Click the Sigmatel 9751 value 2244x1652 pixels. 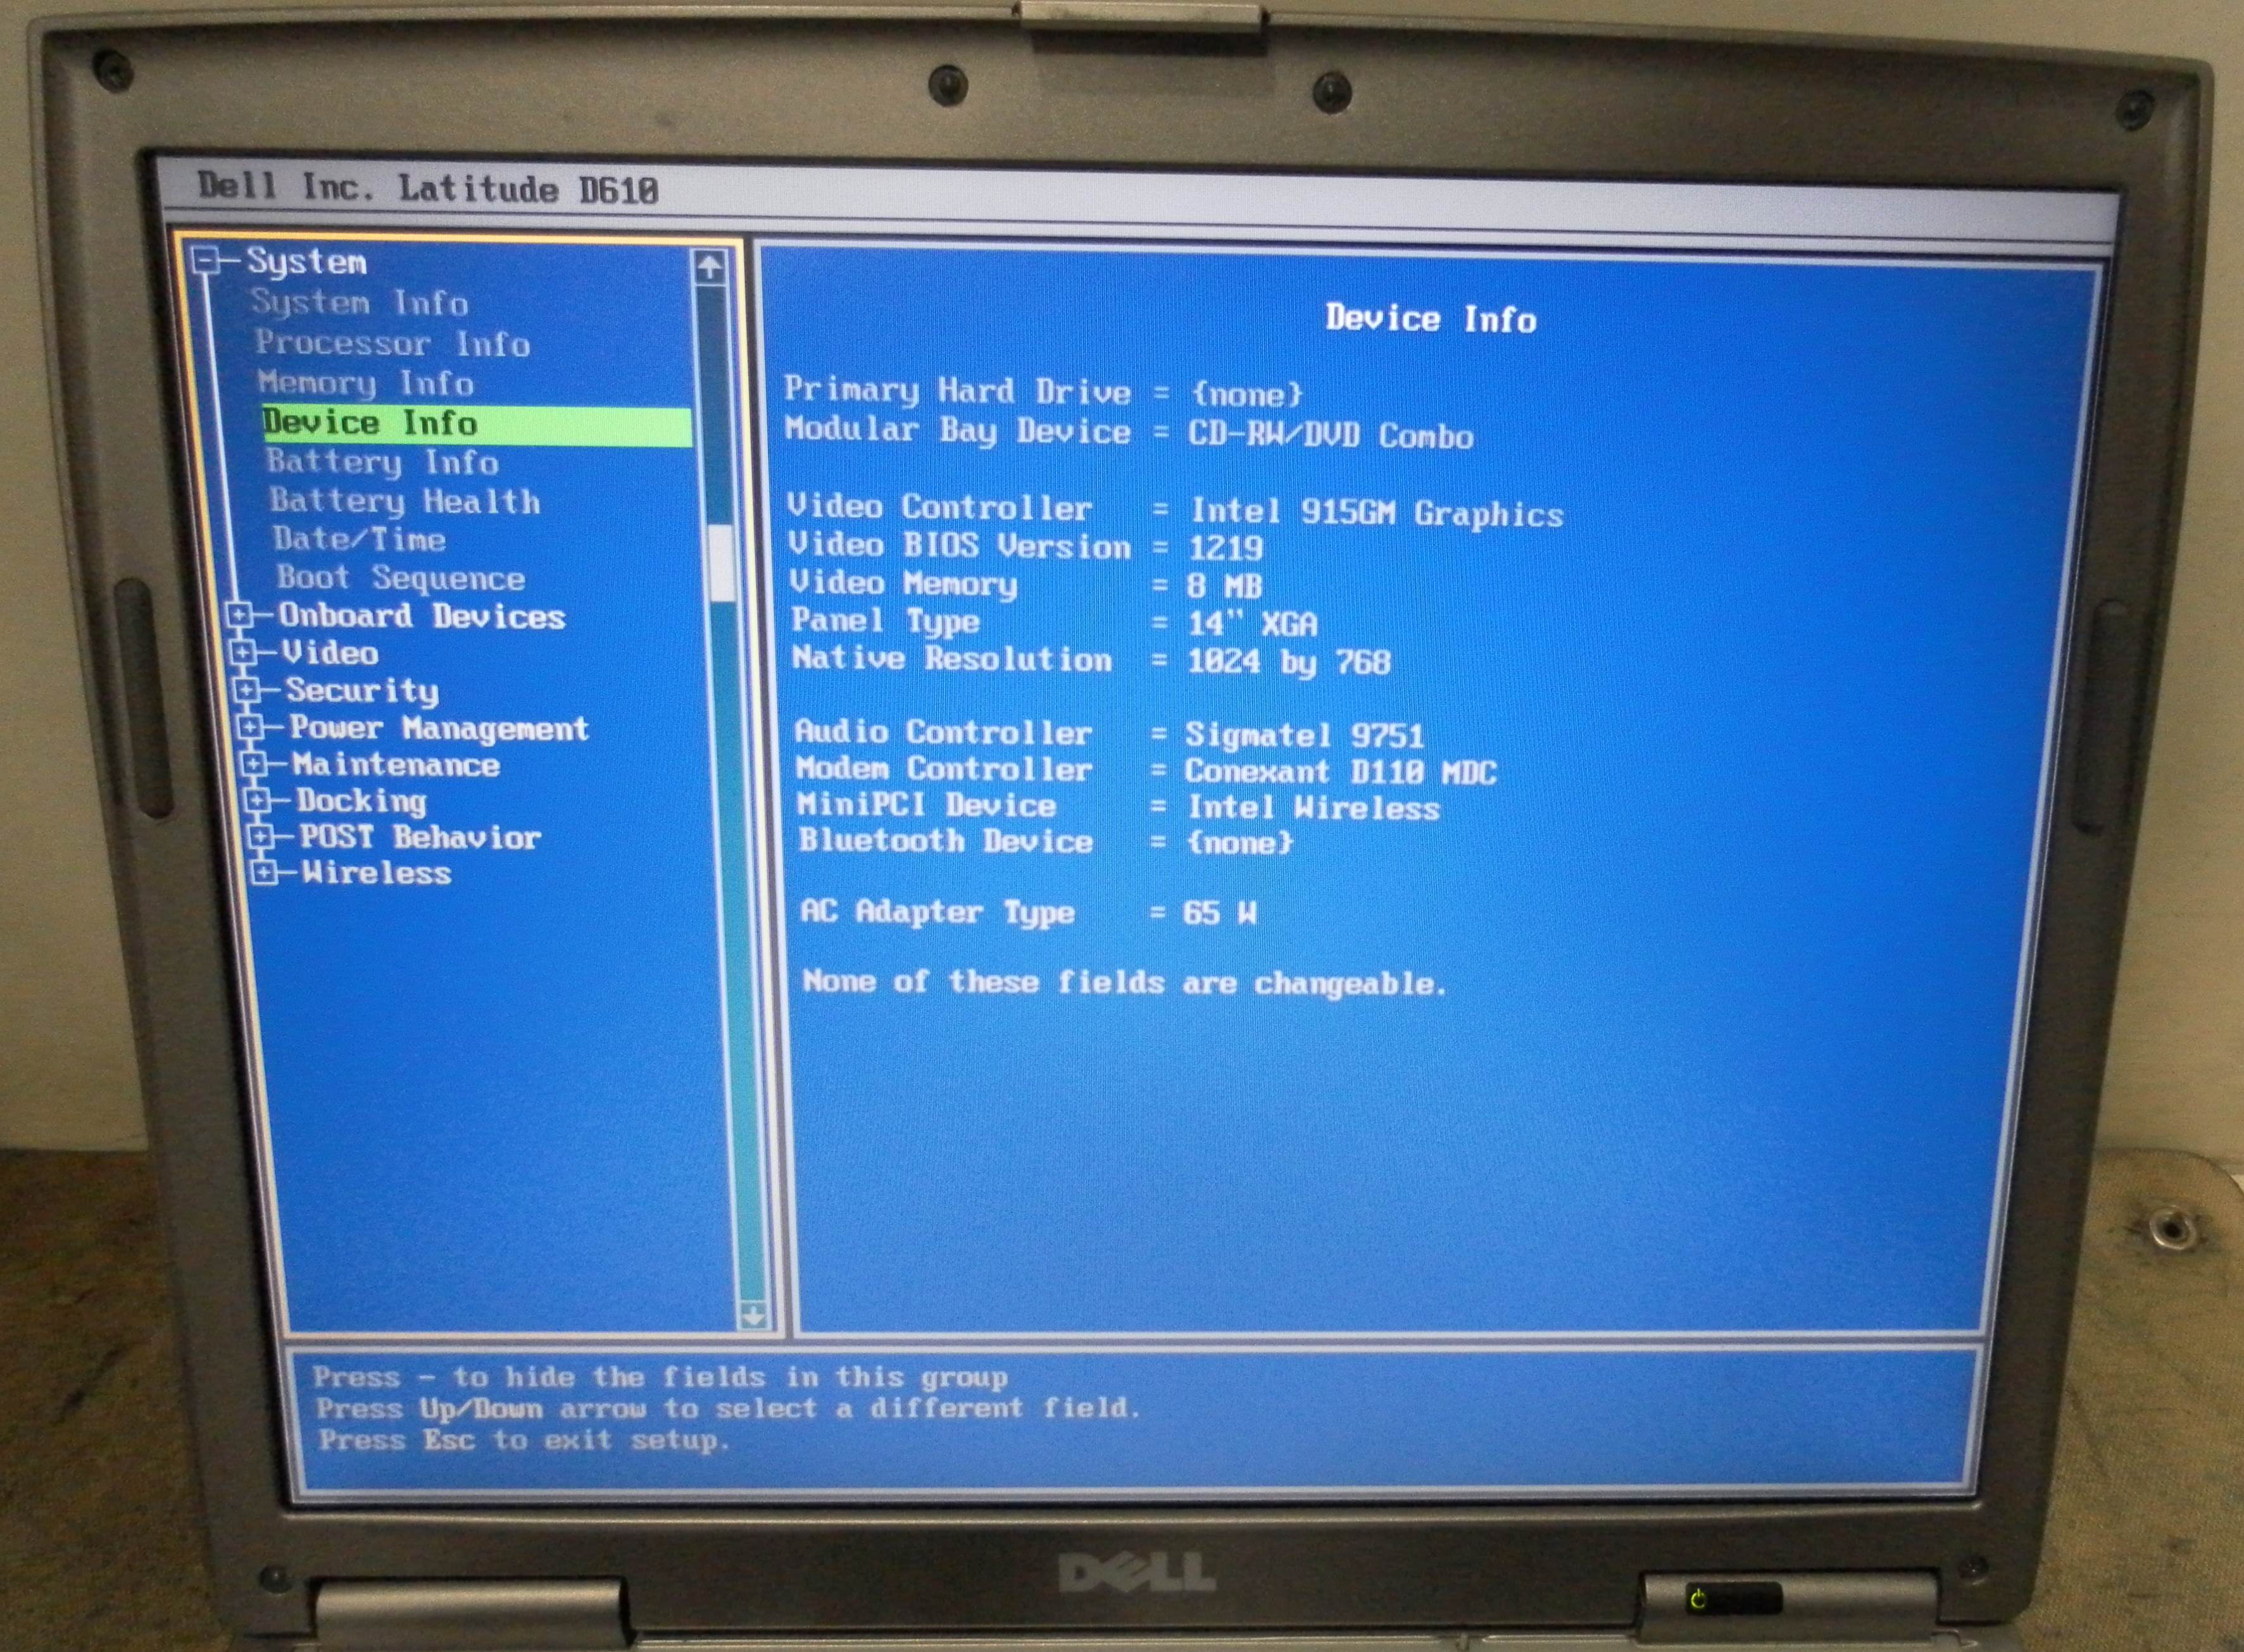[x=1305, y=736]
